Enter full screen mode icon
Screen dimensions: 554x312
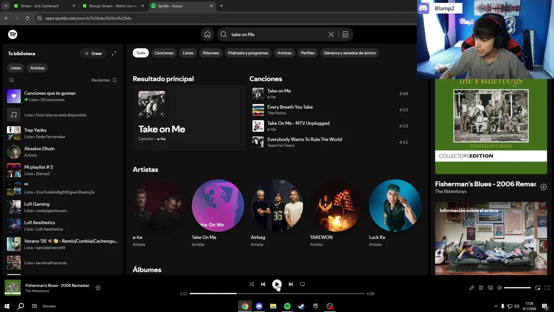pos(547,288)
